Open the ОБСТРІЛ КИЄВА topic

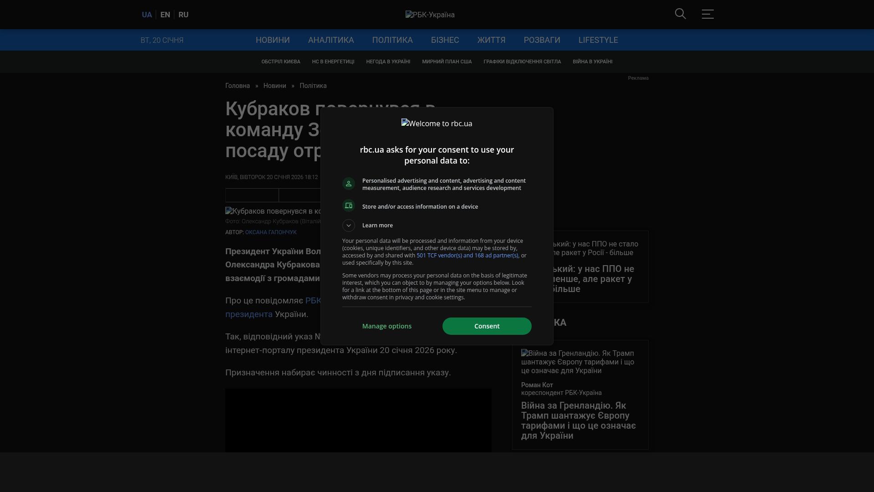280,61
